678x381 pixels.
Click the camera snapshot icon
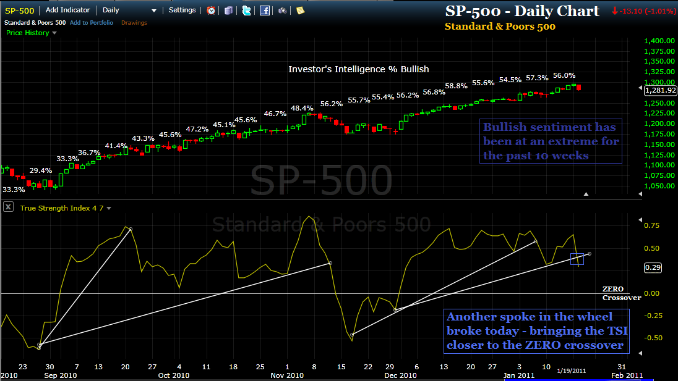(282, 10)
